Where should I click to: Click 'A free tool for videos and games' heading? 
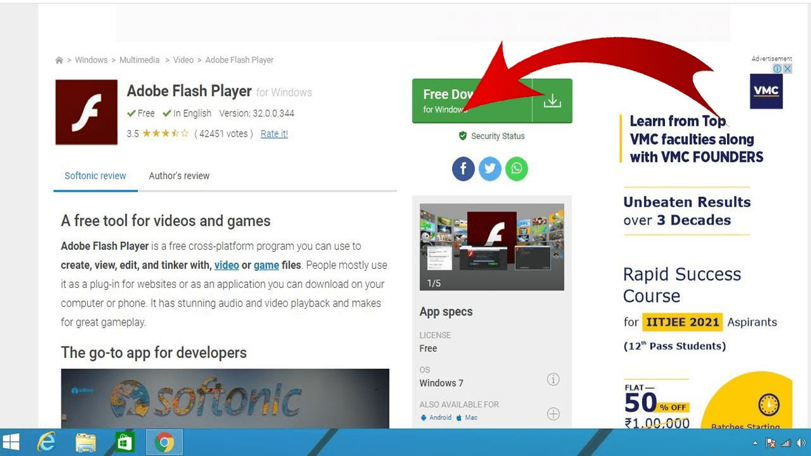166,221
